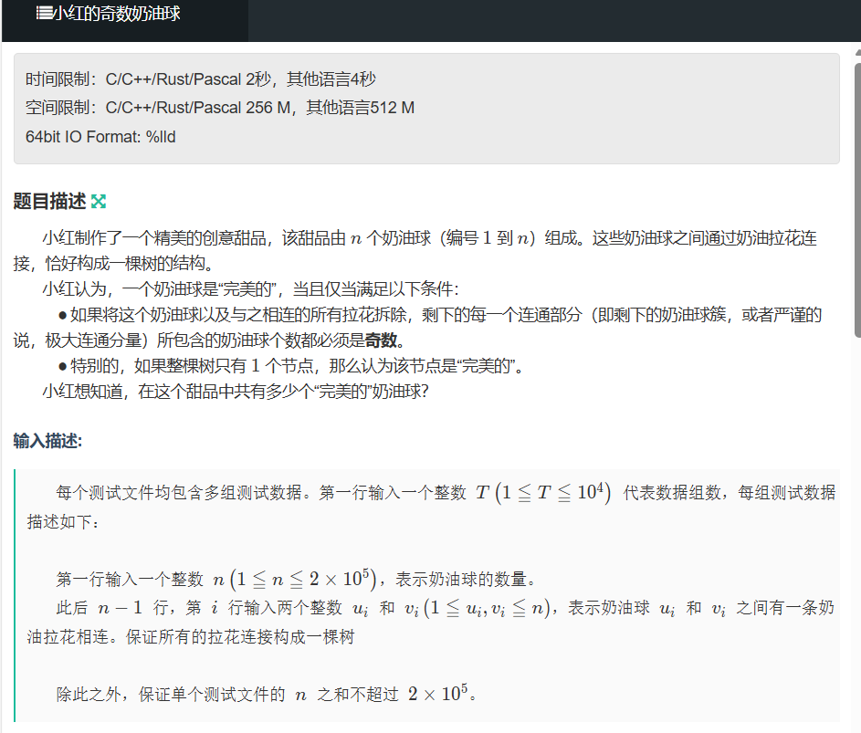The height and width of the screenshot is (733, 861).
Task: Click the empty dark header area beside the tab
Action: tap(548, 20)
